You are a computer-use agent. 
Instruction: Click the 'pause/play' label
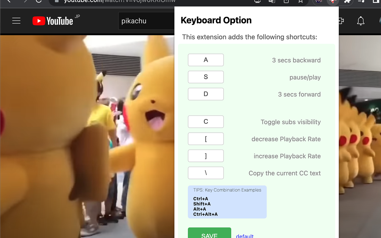point(305,77)
